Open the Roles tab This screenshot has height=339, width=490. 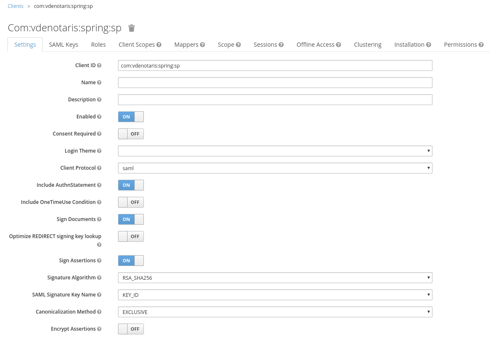tap(98, 45)
